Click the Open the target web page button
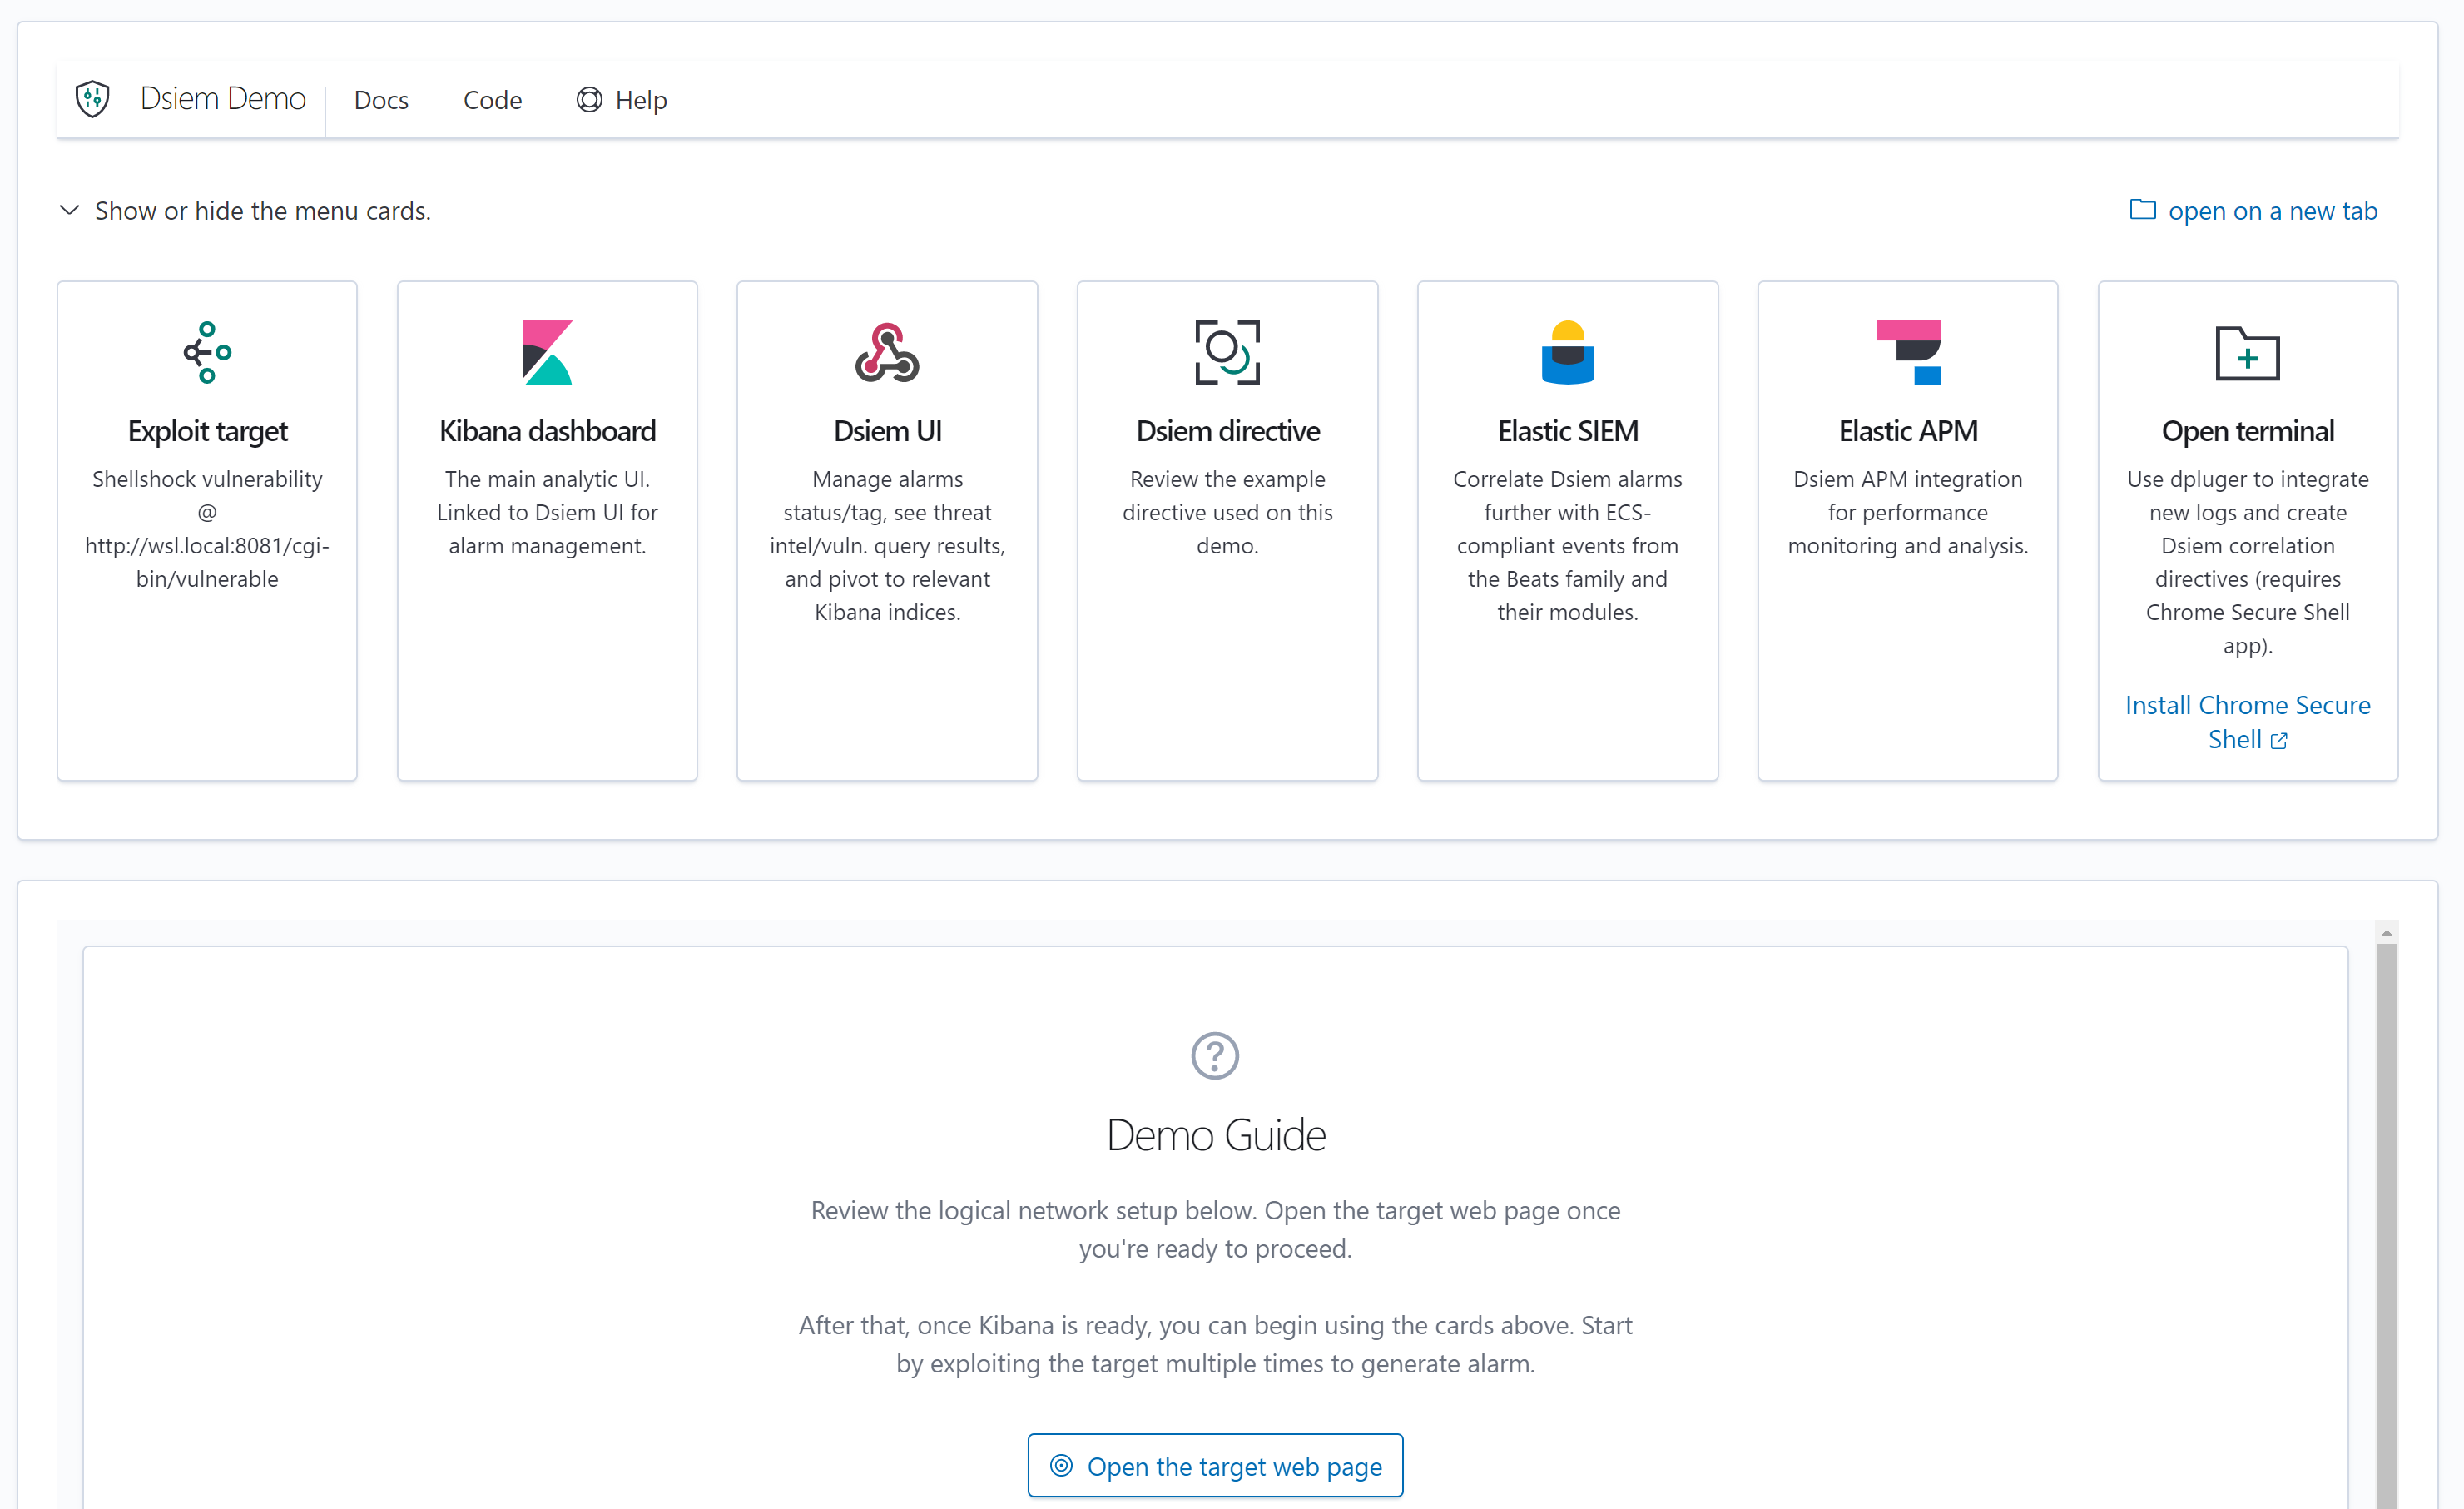The image size is (2464, 1509). (1215, 1465)
